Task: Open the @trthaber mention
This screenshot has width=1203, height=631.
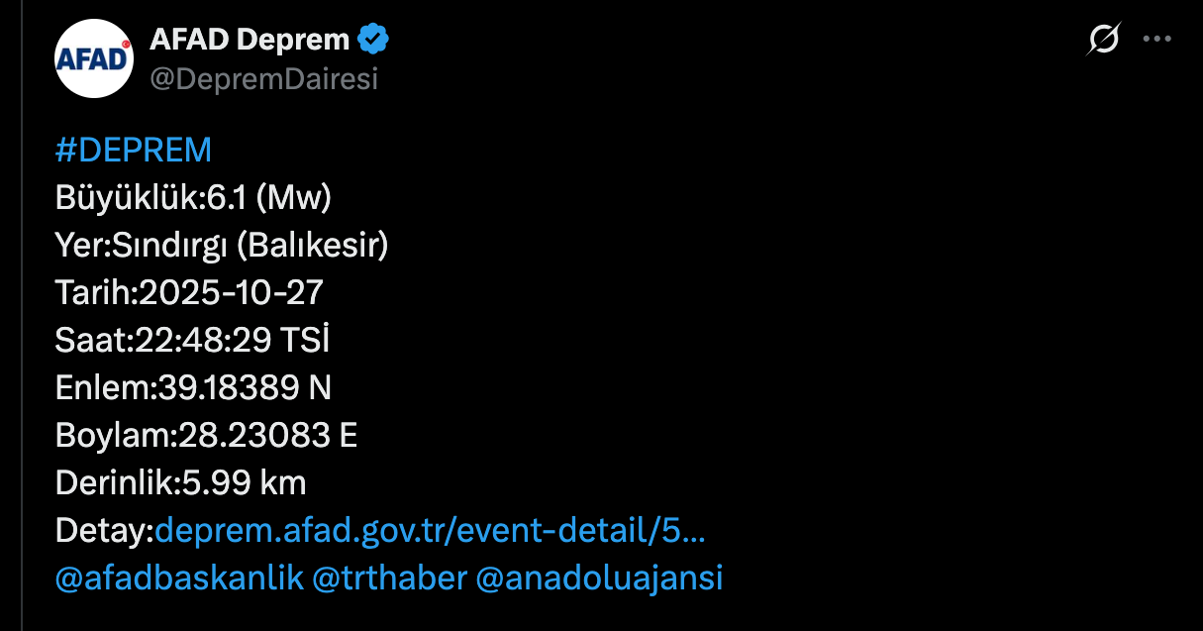Action: pyautogui.click(x=389, y=578)
